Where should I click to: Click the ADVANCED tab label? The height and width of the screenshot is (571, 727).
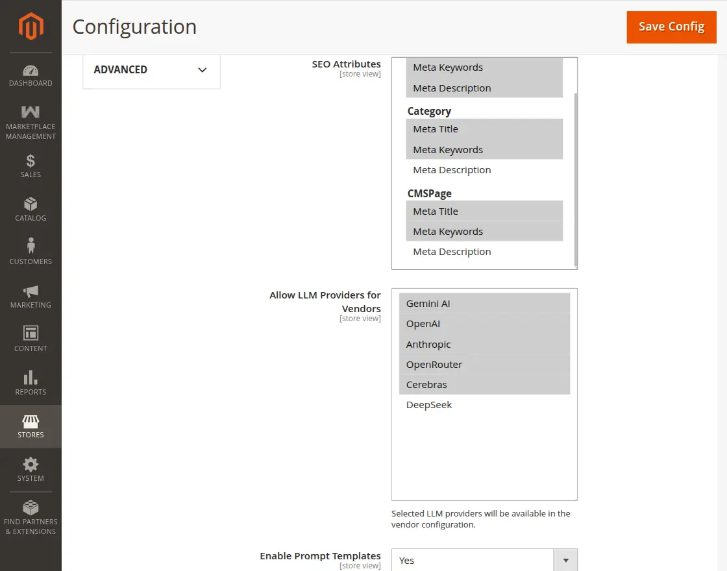[x=121, y=69]
